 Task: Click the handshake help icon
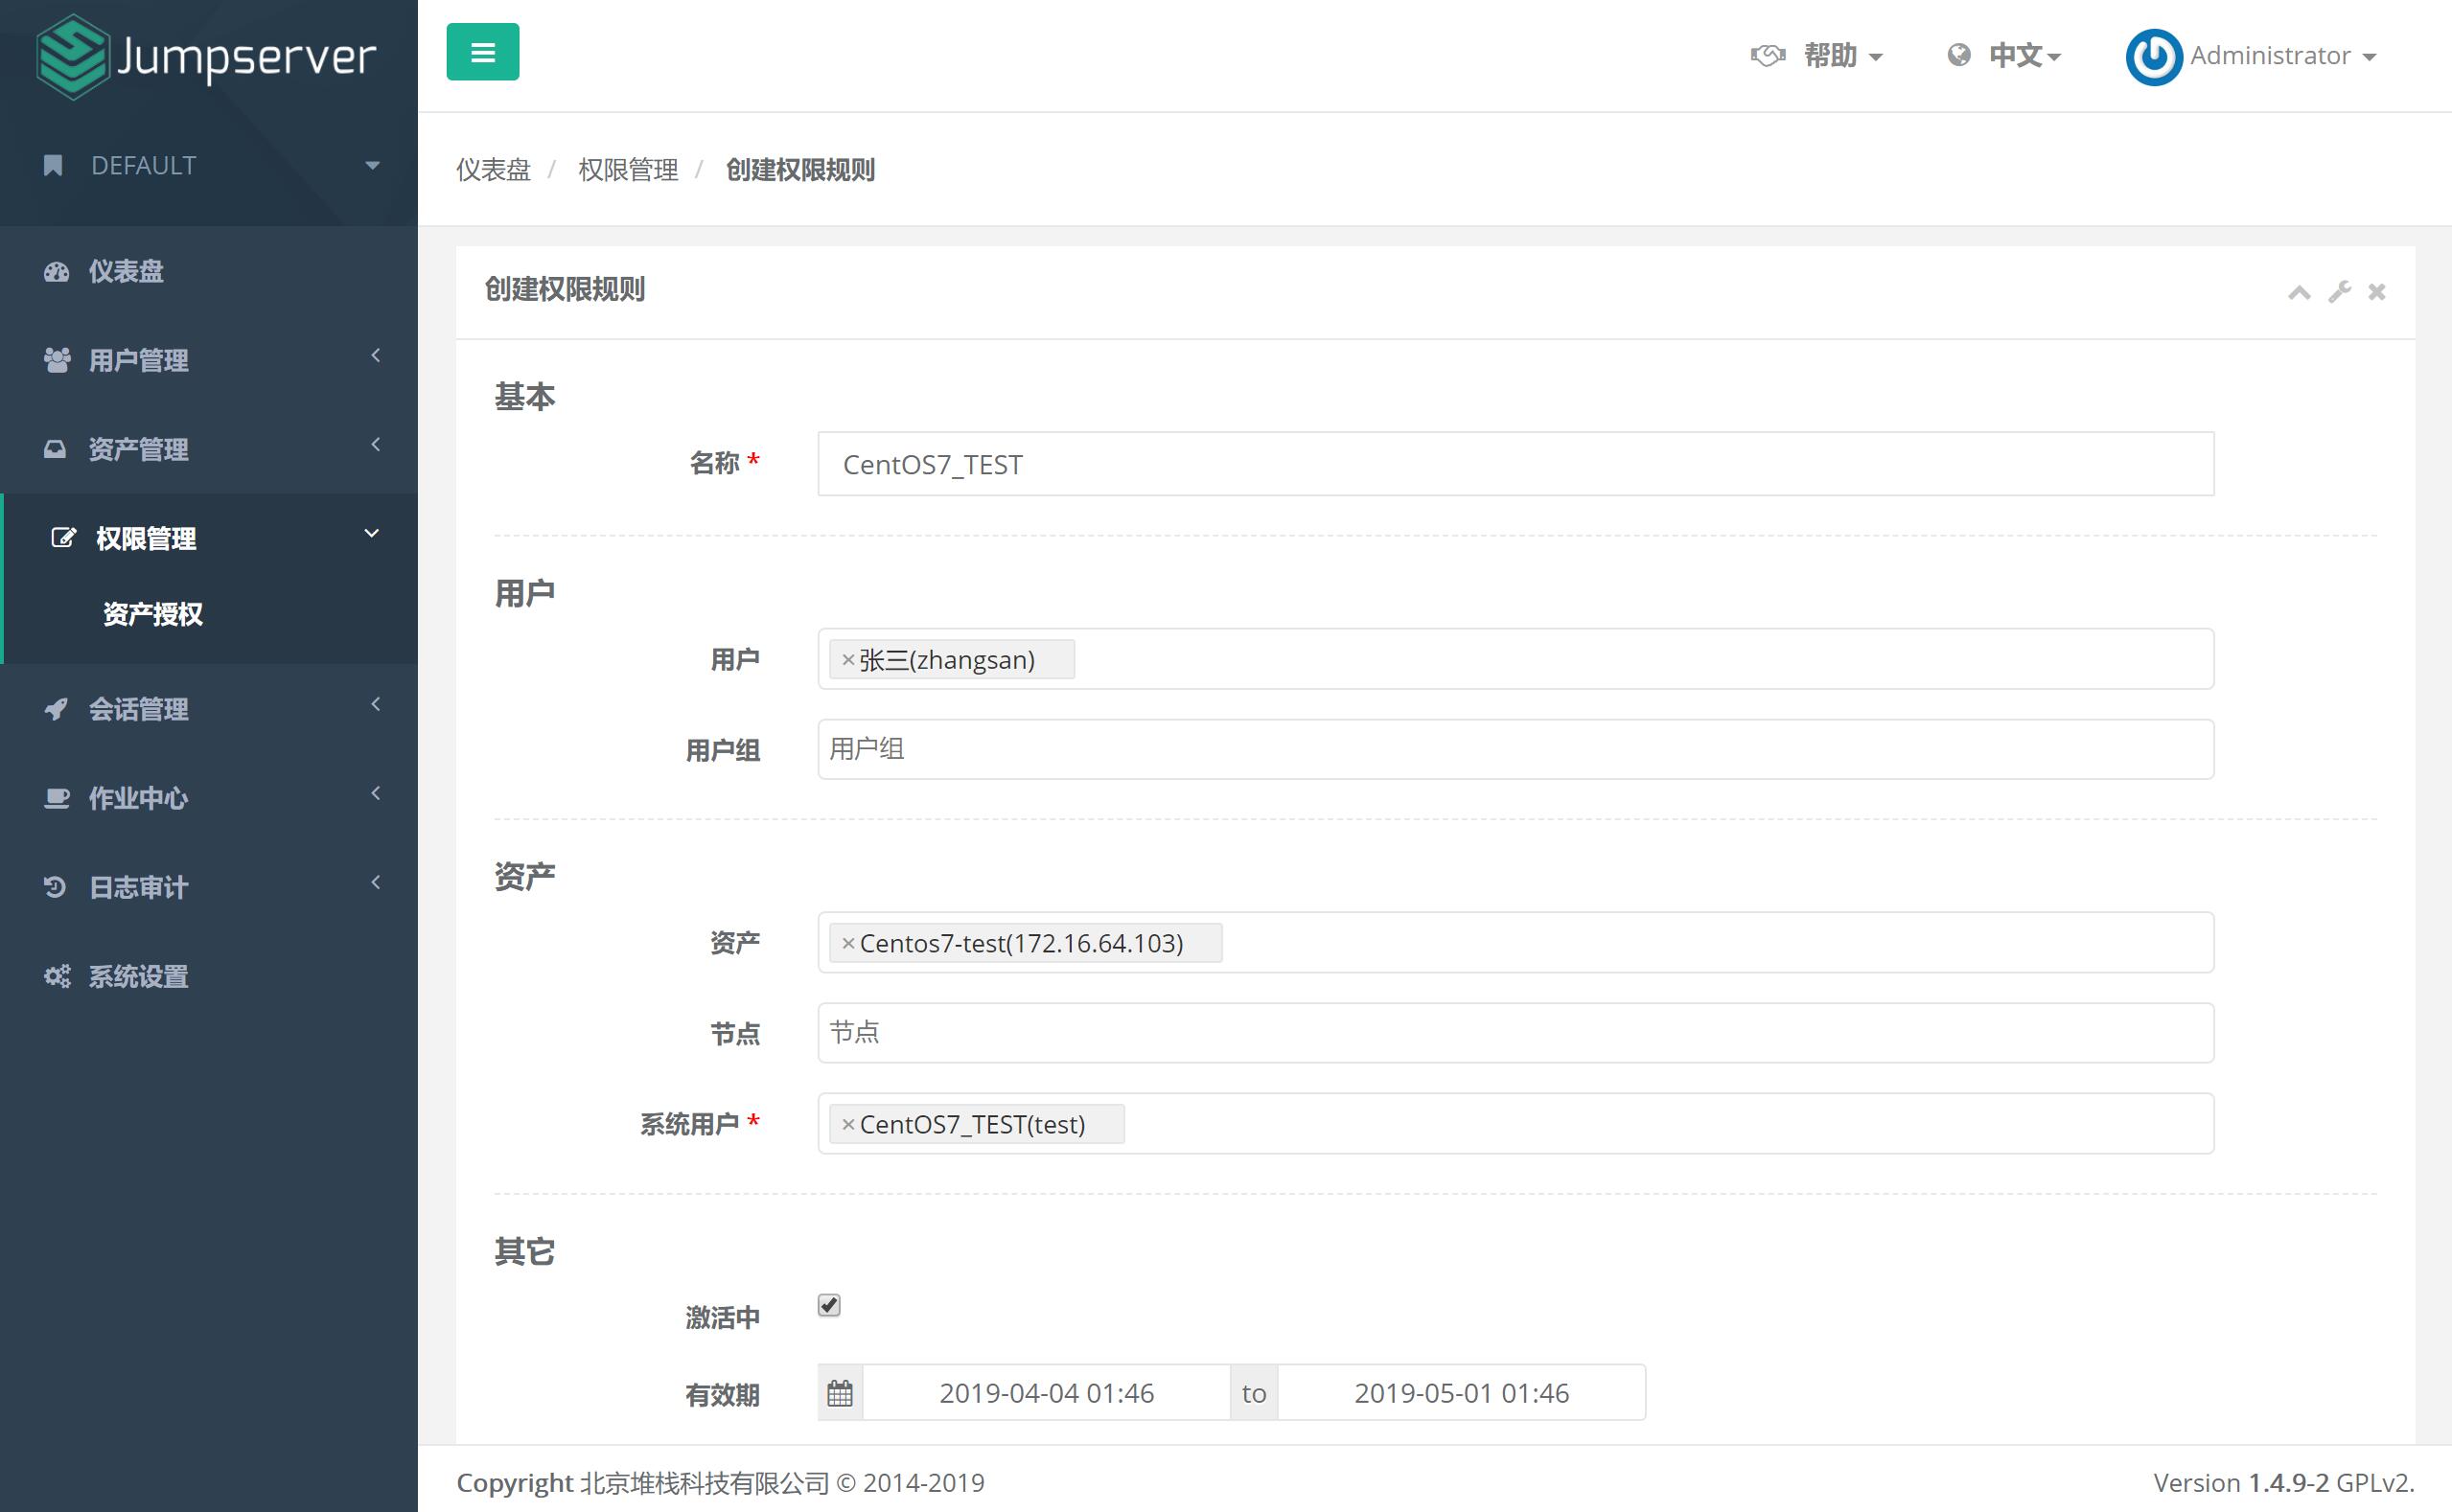coord(1768,55)
